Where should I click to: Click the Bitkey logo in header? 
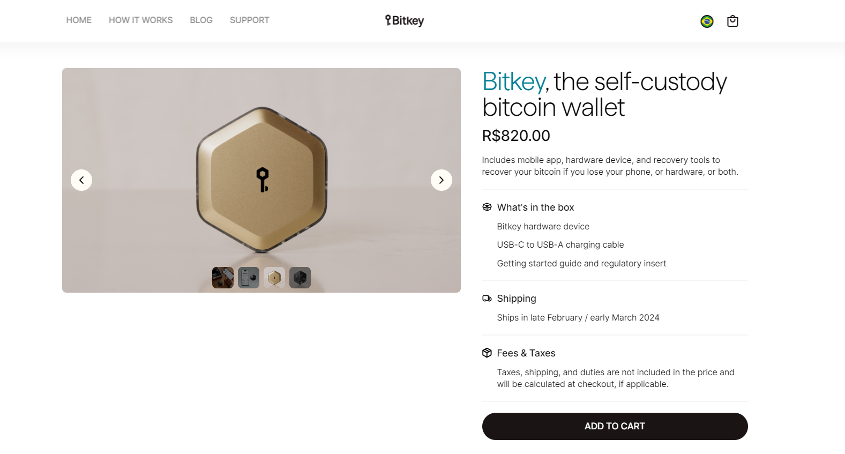[405, 20]
